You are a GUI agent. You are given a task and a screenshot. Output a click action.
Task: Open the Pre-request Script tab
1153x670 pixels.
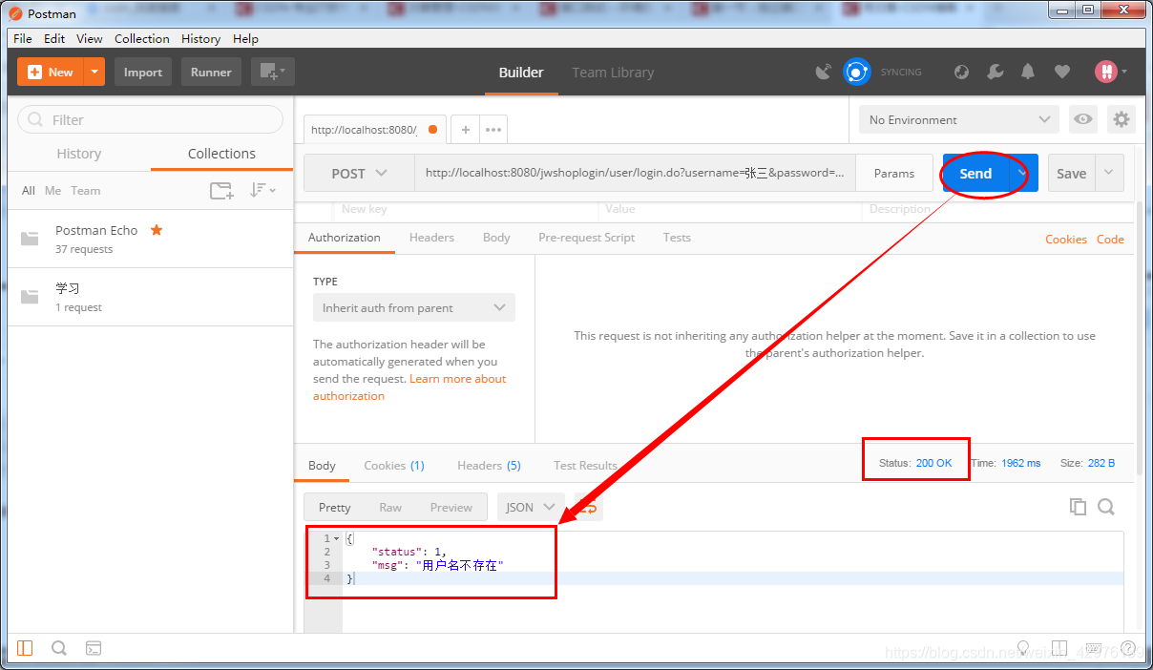tap(586, 238)
